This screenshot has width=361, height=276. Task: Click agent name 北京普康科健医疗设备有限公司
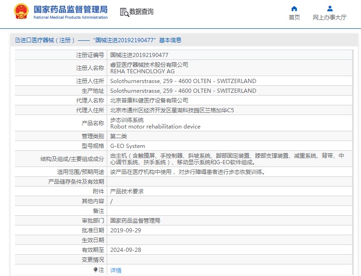point(149,101)
